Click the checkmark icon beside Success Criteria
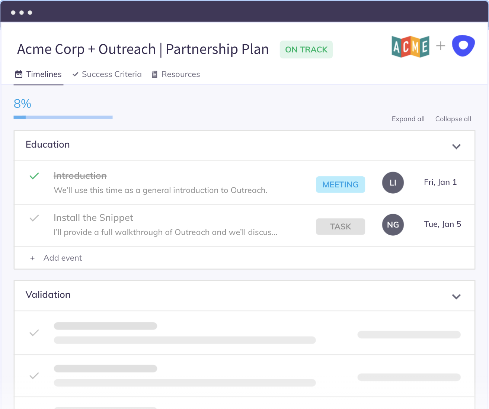489x409 pixels. click(x=76, y=74)
